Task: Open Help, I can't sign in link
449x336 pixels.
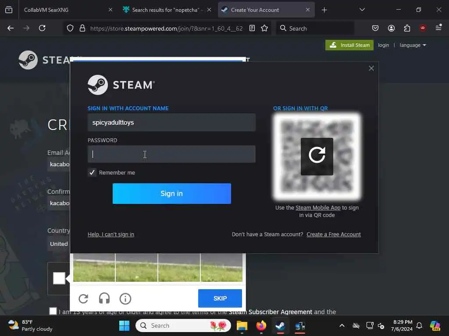Action: (x=111, y=234)
